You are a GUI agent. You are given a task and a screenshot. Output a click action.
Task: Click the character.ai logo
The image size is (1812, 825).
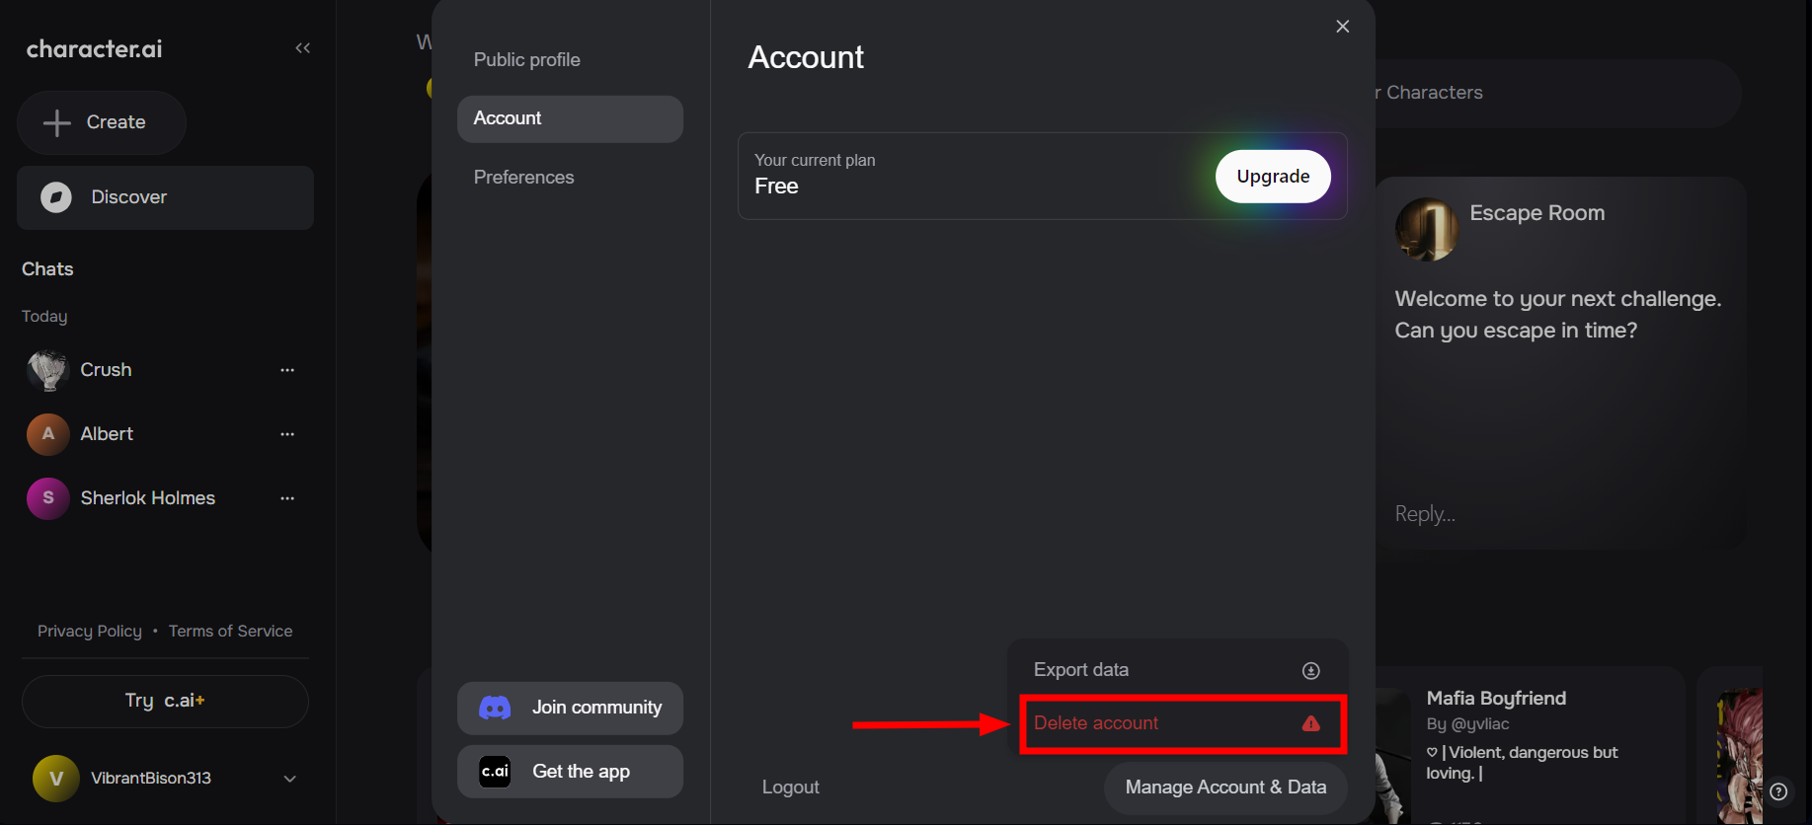click(94, 48)
